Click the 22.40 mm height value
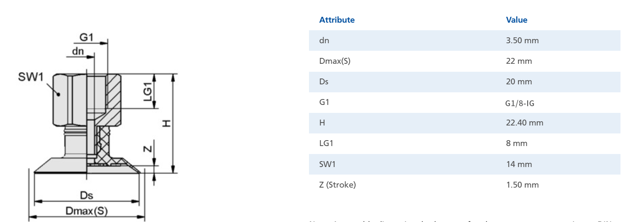This screenshot has width=623, height=222. pos(525,123)
